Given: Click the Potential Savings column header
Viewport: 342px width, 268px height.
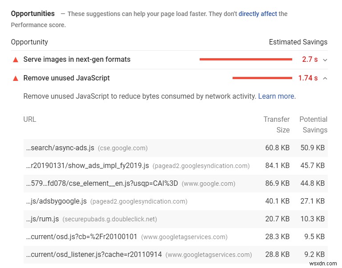Looking at the screenshot, I should [314, 124].
